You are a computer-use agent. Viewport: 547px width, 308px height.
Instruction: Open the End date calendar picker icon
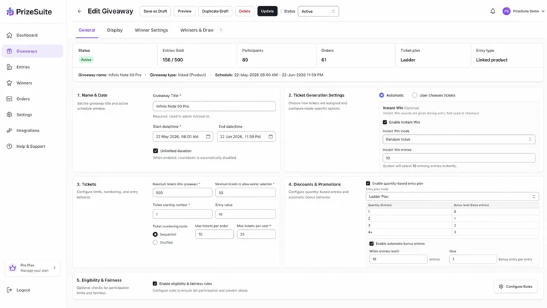[271, 136]
